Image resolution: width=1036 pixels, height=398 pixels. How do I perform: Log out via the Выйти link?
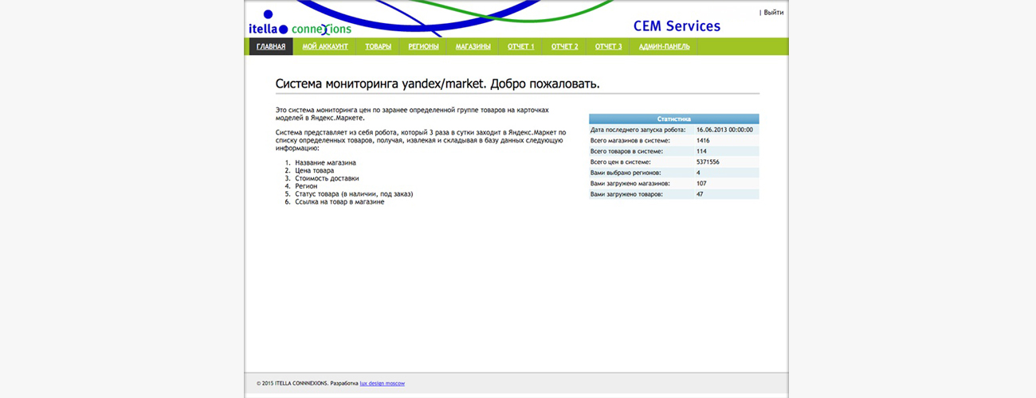click(x=773, y=13)
